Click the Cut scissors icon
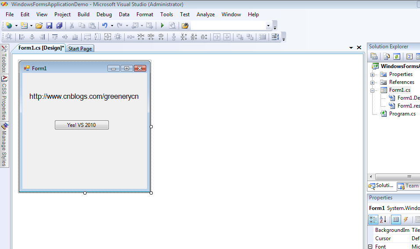420x249 pixels. 72,25
